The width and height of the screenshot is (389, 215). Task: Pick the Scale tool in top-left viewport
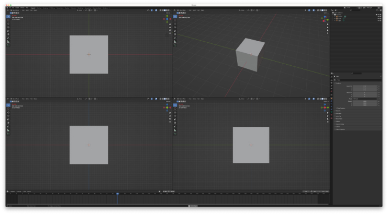[x=8, y=31]
